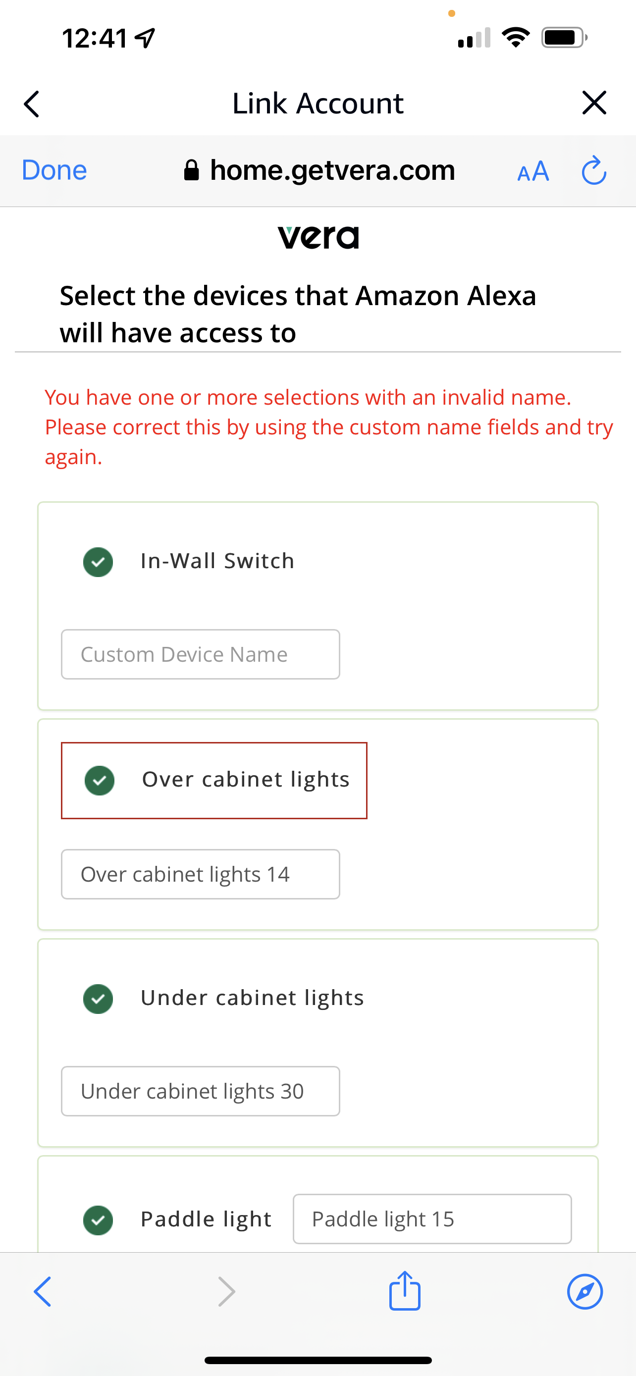Uncheck the In-Wall Switch device

pos(98,562)
